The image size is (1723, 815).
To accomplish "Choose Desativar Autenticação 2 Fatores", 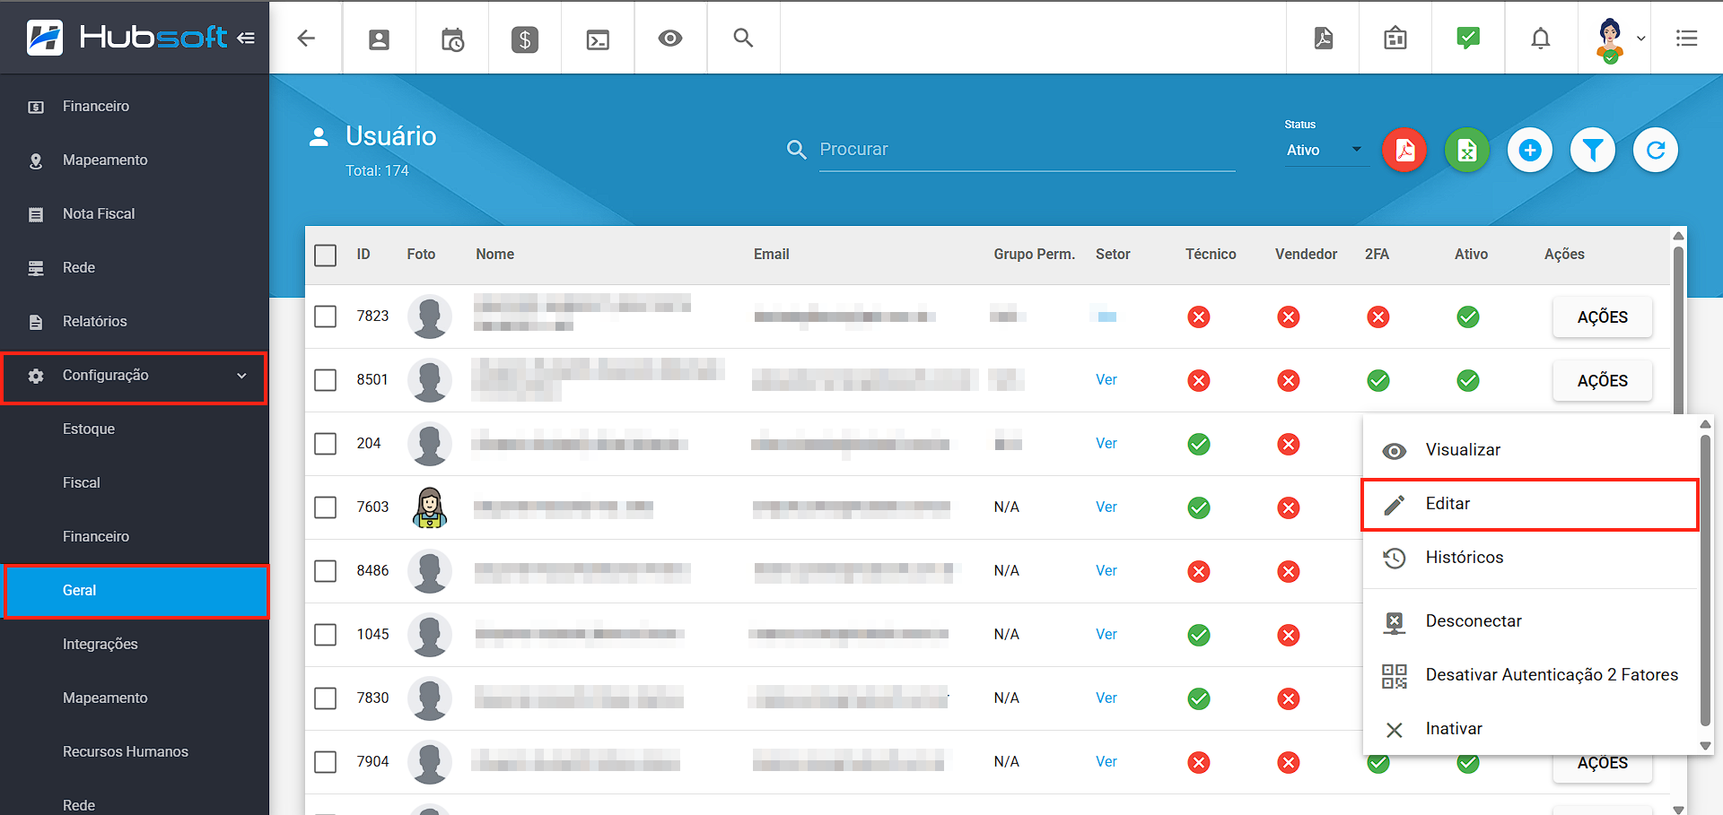I will [1531, 675].
